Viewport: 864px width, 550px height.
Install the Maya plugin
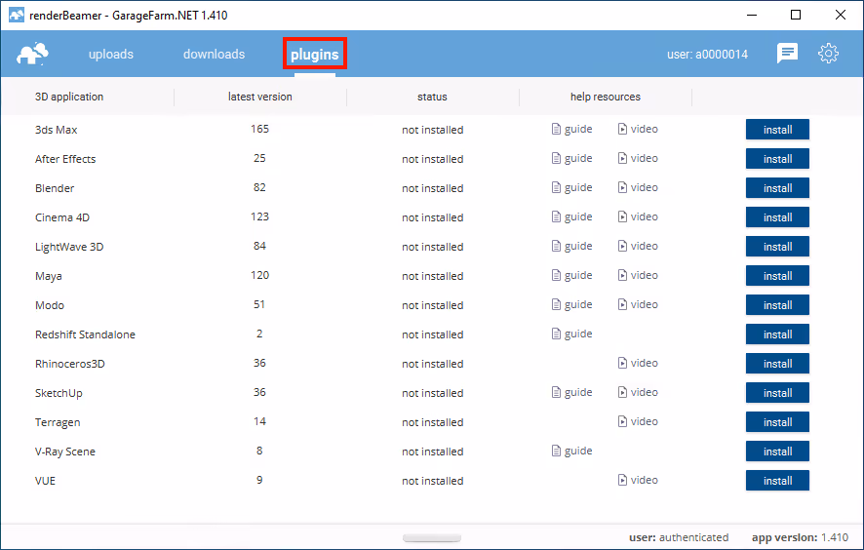777,276
